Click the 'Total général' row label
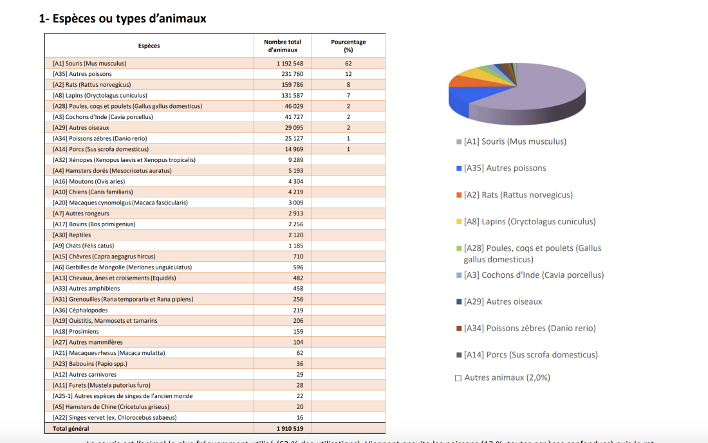This screenshot has width=708, height=443. [x=71, y=429]
